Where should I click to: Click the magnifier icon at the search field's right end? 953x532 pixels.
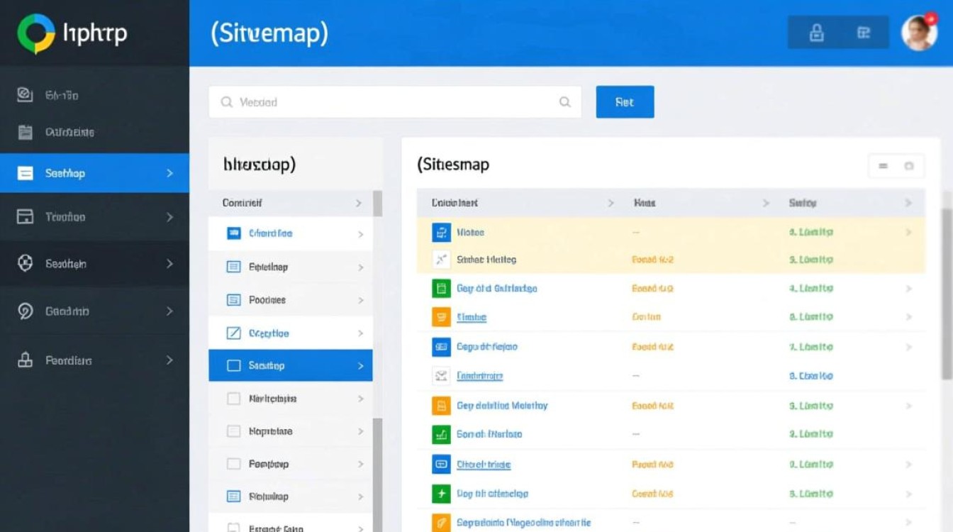point(564,102)
